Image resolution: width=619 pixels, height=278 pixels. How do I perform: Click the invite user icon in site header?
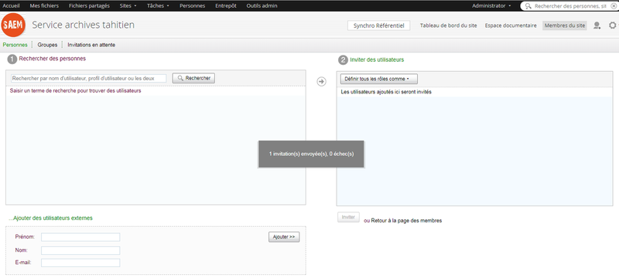tap(597, 25)
